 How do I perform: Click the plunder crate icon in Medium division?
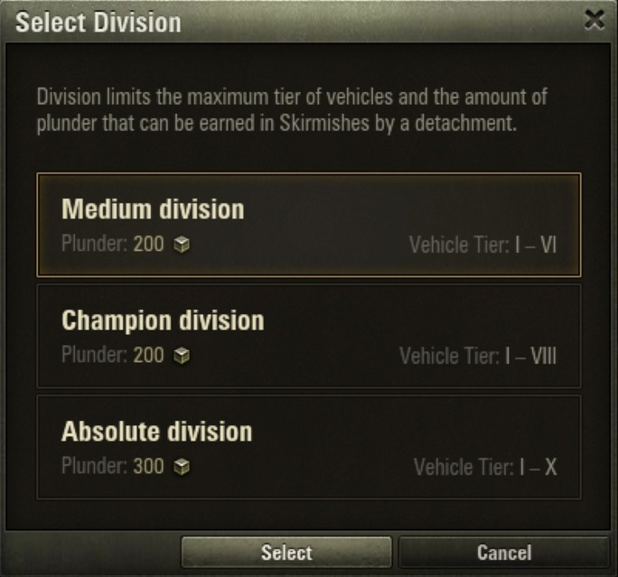pos(183,245)
